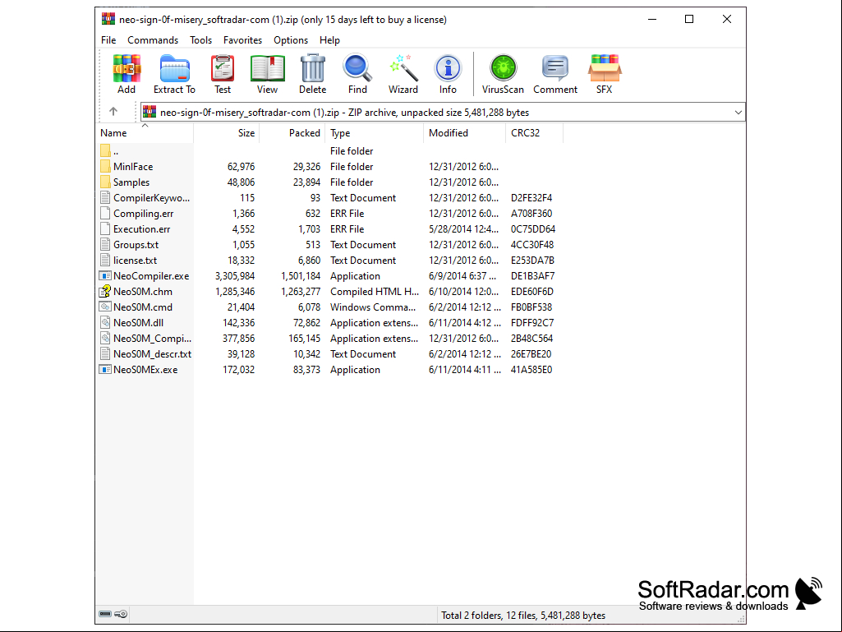The image size is (842, 632).
Task: Sort by the Size column header
Action: 227,133
